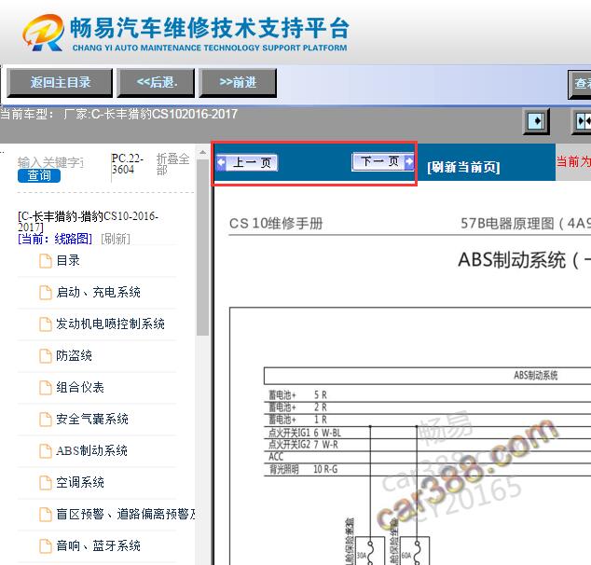Click the C-长丰猎豹-猎豹CS10-2016-2017 tree heading
Screen dimensions: 591x565
point(88,222)
